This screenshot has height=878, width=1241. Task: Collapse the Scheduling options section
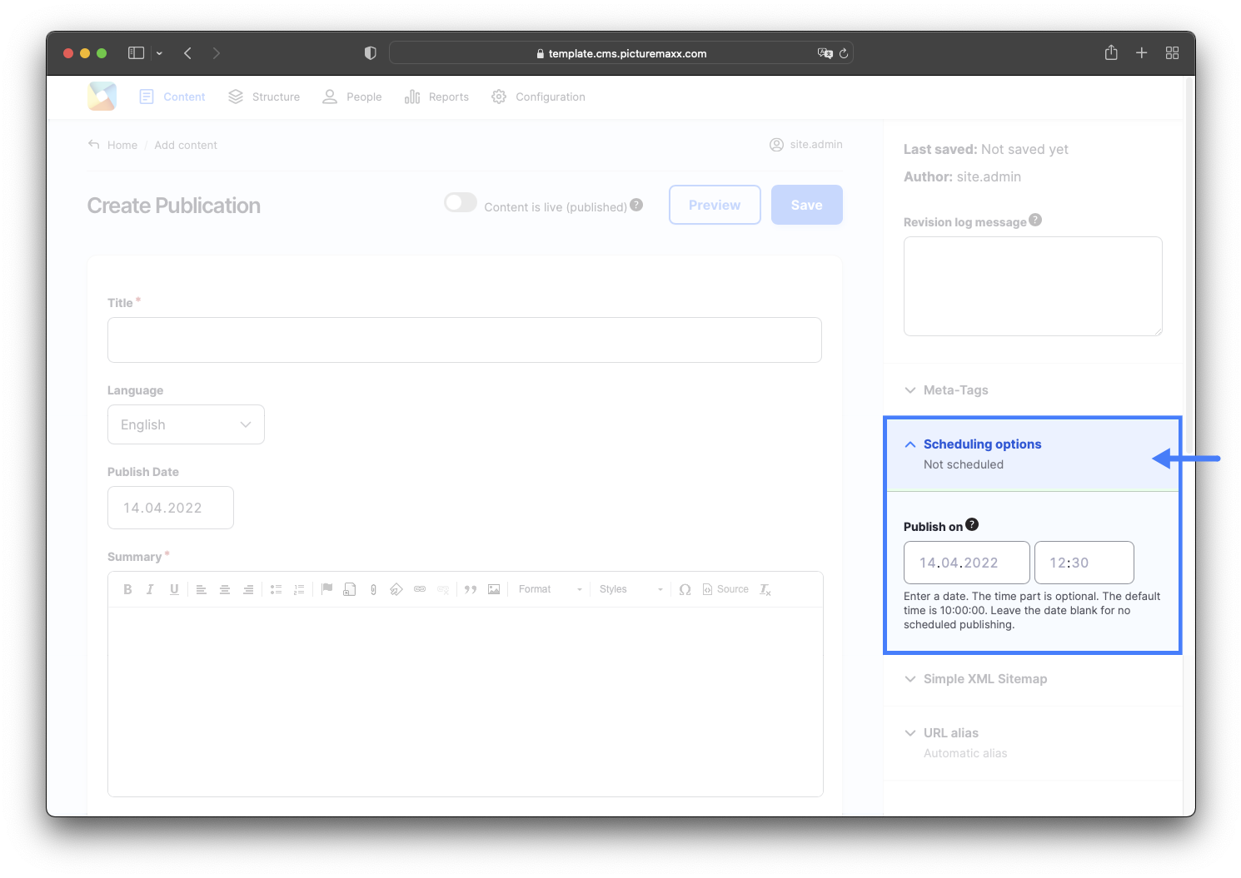1033,454
